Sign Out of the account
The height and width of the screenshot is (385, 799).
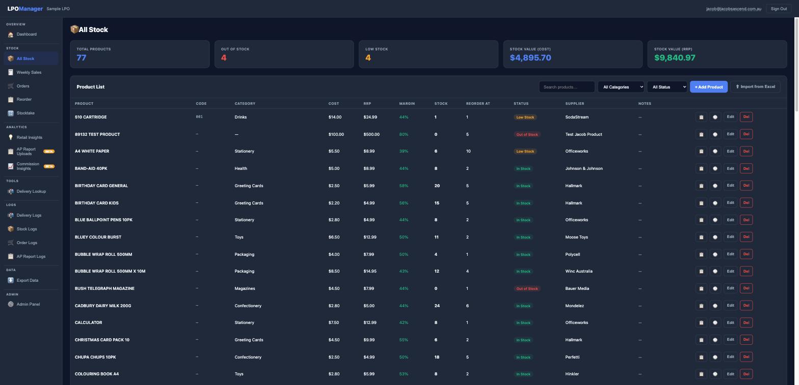(779, 9)
